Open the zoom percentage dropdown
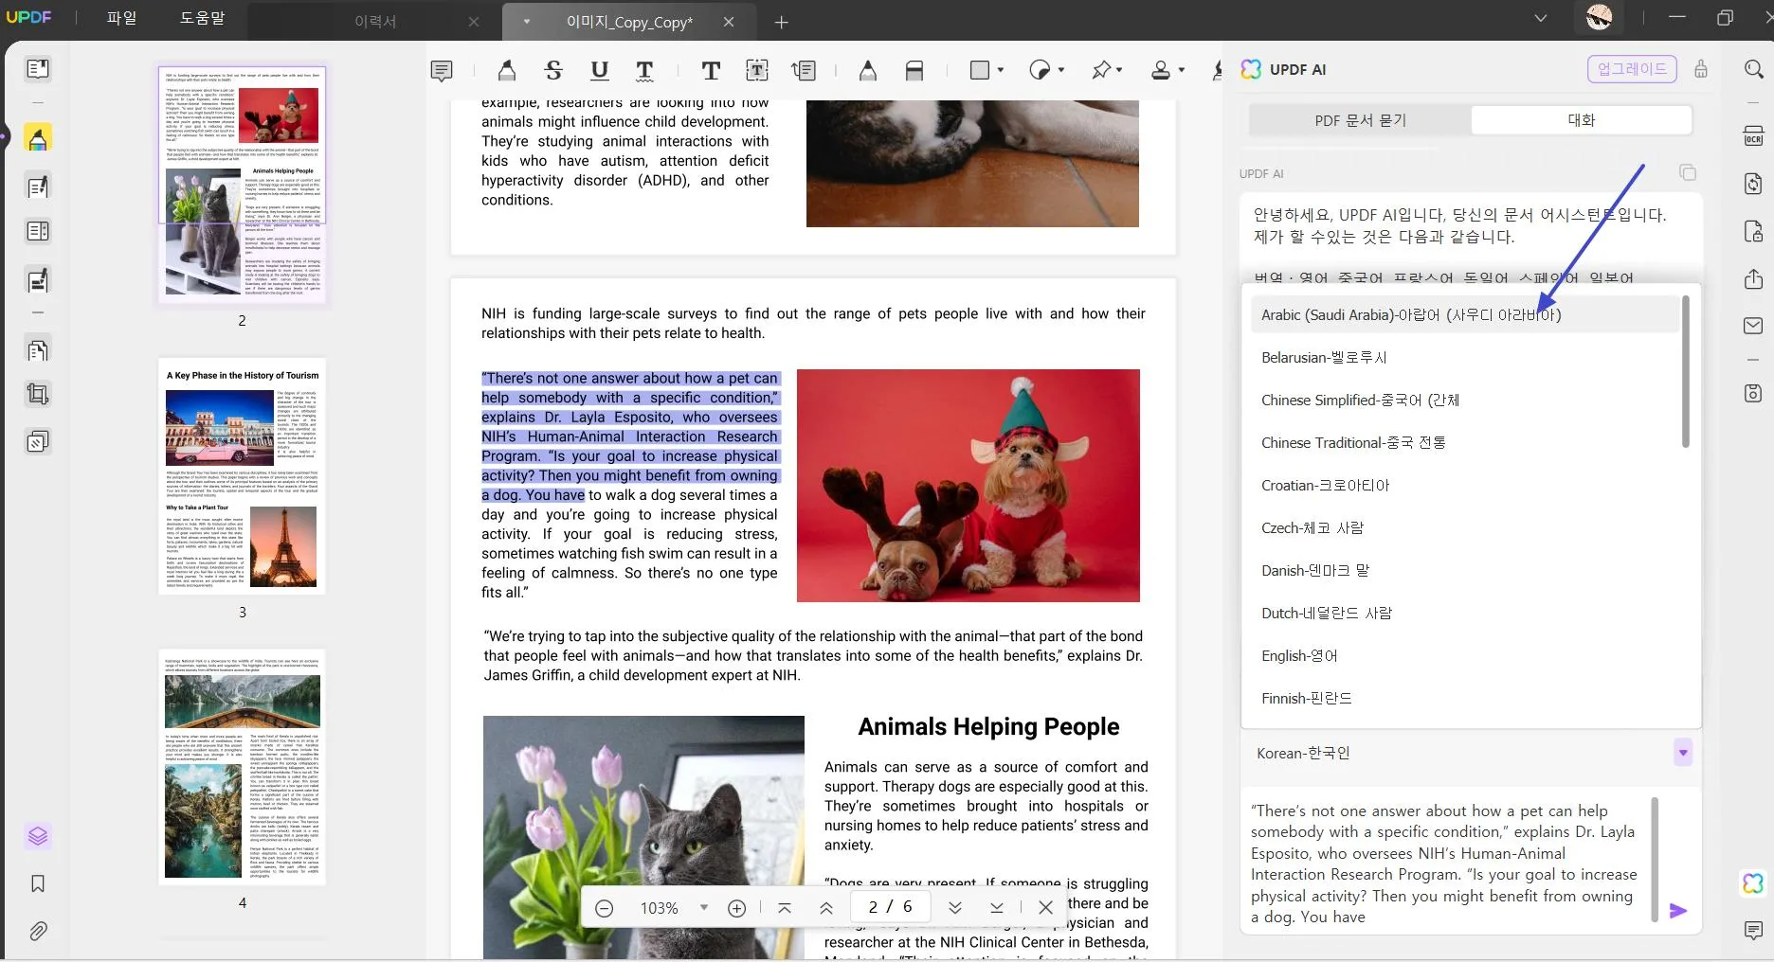1774x962 pixels. coord(703,908)
